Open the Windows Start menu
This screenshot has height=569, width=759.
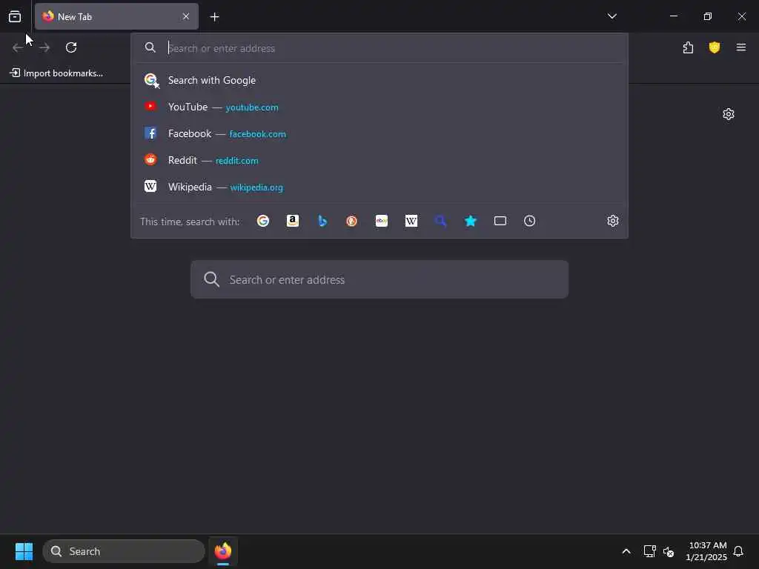(24, 551)
